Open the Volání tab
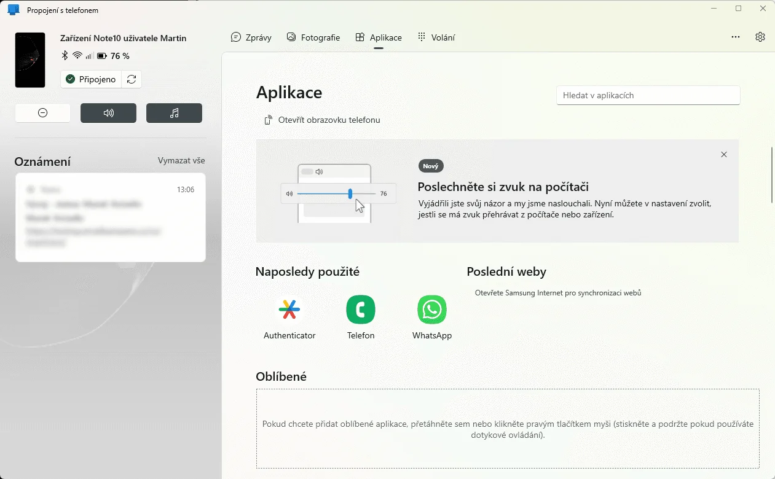Image resolution: width=775 pixels, height=479 pixels. point(436,37)
